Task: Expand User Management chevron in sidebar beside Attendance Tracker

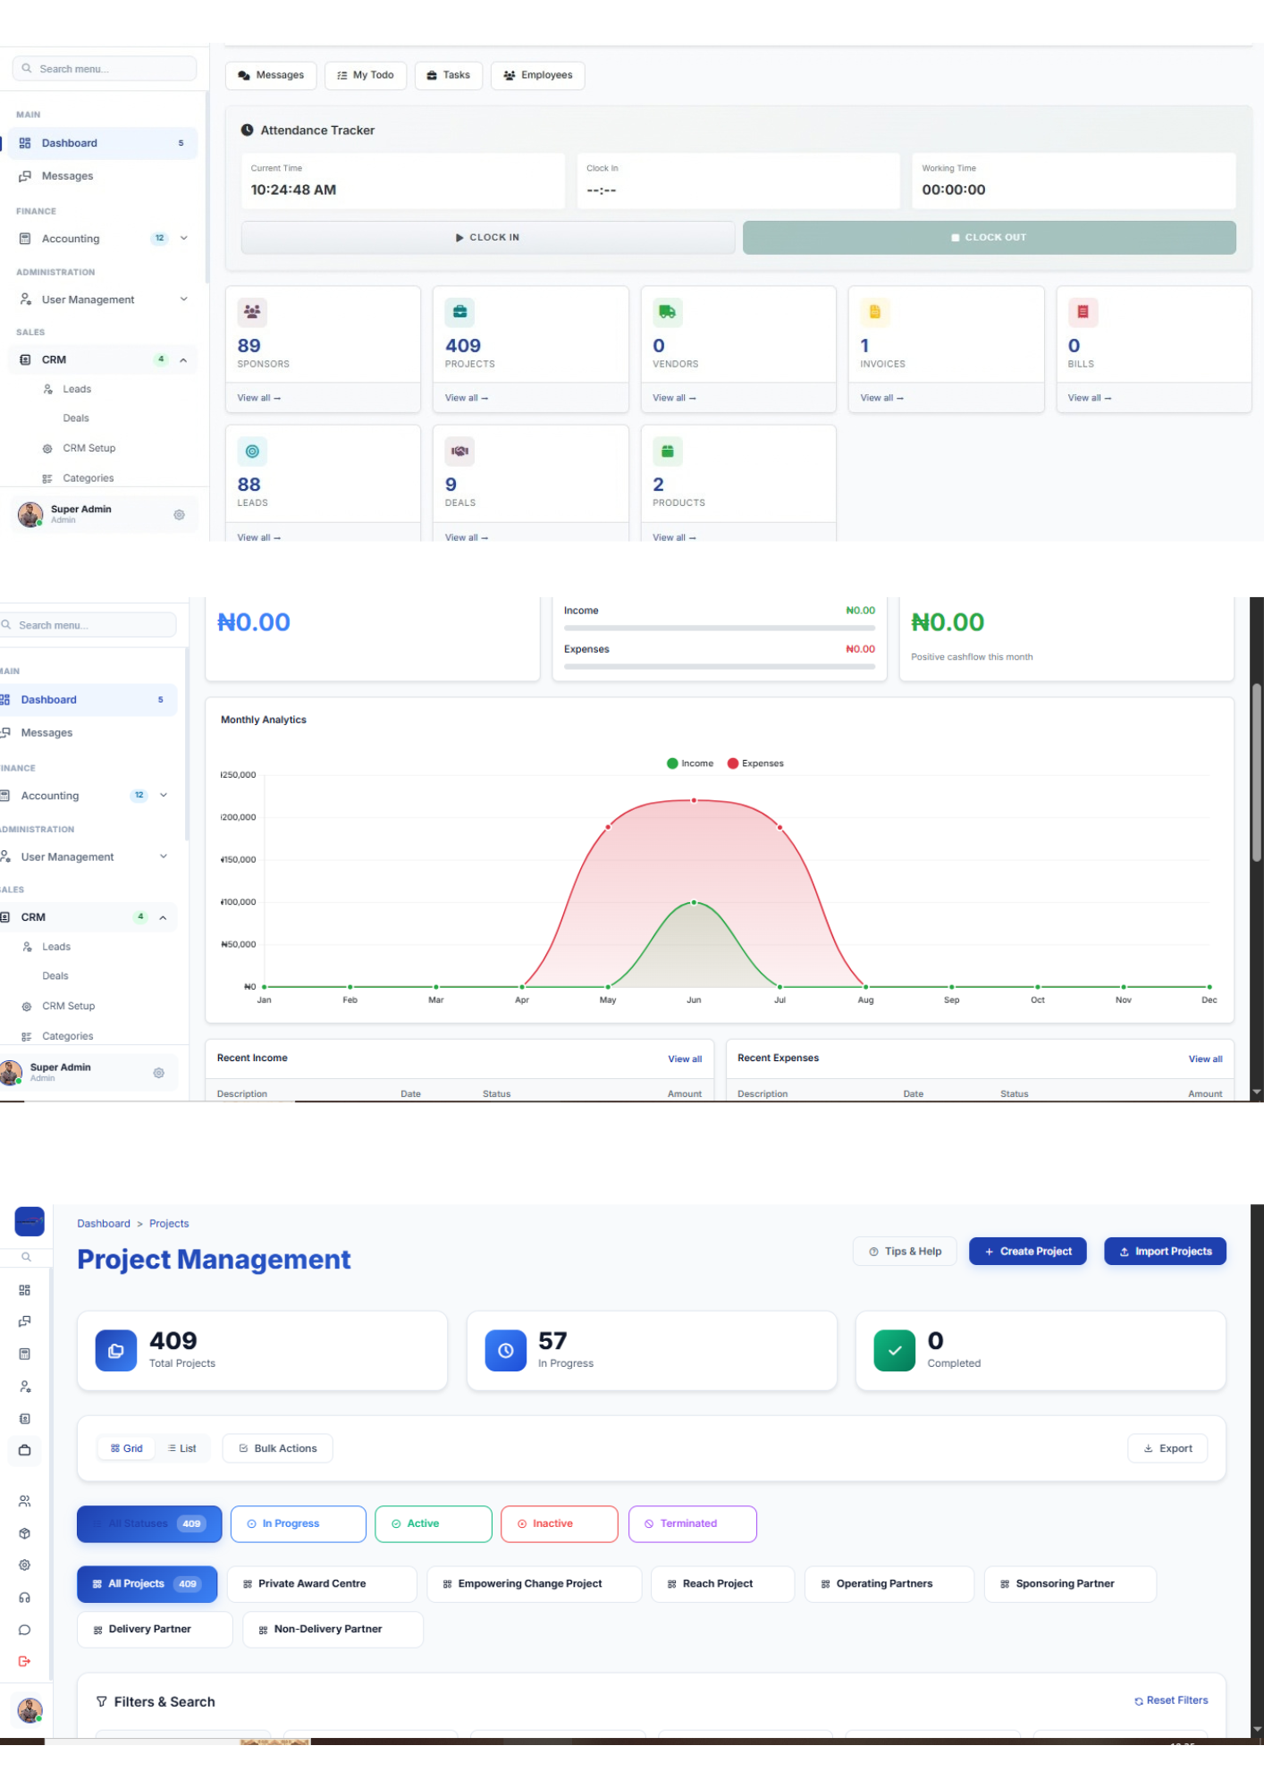Action: coord(184,299)
